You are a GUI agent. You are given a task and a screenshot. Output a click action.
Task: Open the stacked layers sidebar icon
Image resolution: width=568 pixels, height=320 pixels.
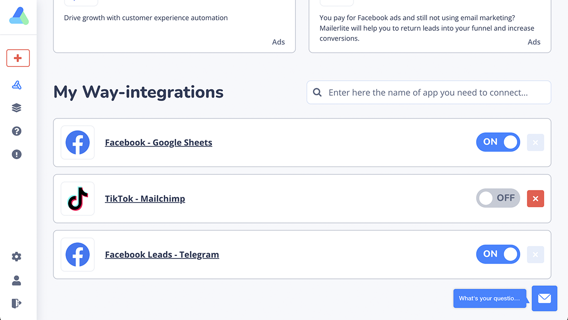[17, 108]
